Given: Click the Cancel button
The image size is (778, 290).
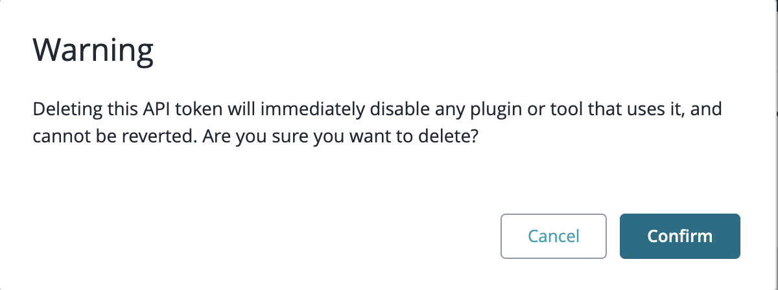Looking at the screenshot, I should 554,236.
